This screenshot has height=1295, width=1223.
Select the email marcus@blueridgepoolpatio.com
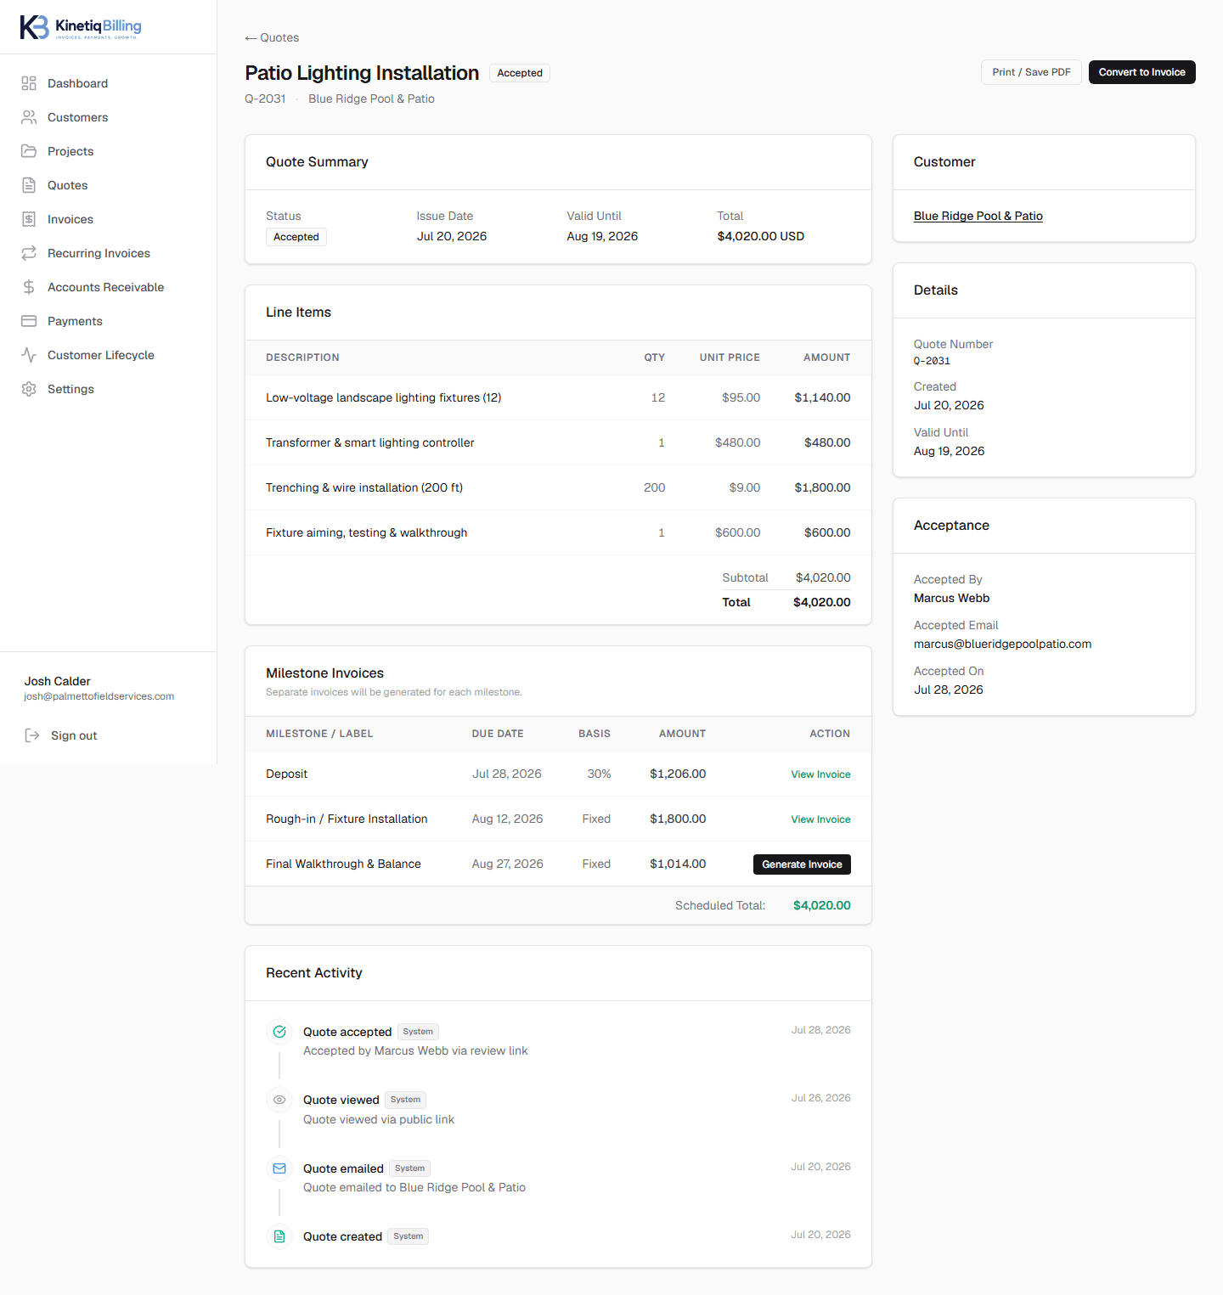point(1003,644)
